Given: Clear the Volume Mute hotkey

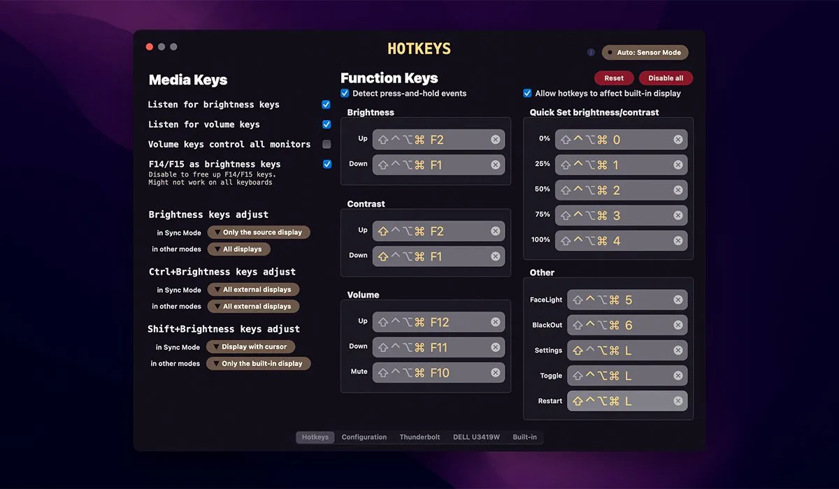Looking at the screenshot, I should point(495,372).
